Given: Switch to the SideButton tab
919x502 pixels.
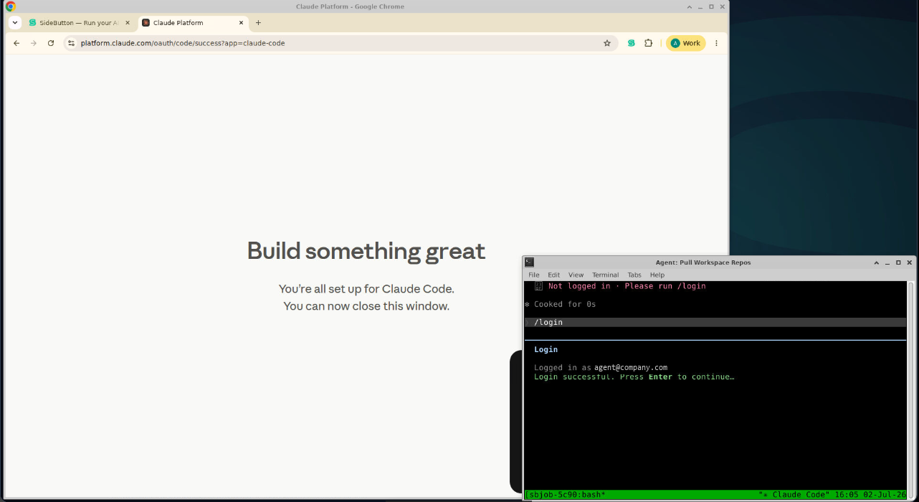Looking at the screenshot, I should point(79,23).
